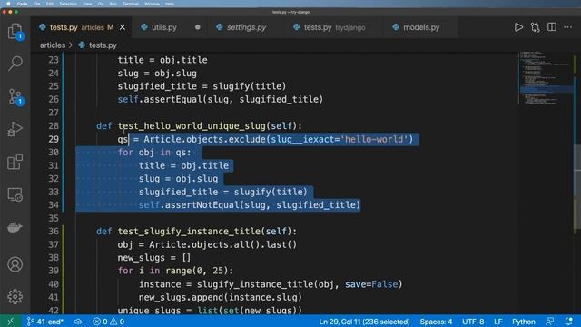Click the Open Changes compare icon

click(535, 27)
